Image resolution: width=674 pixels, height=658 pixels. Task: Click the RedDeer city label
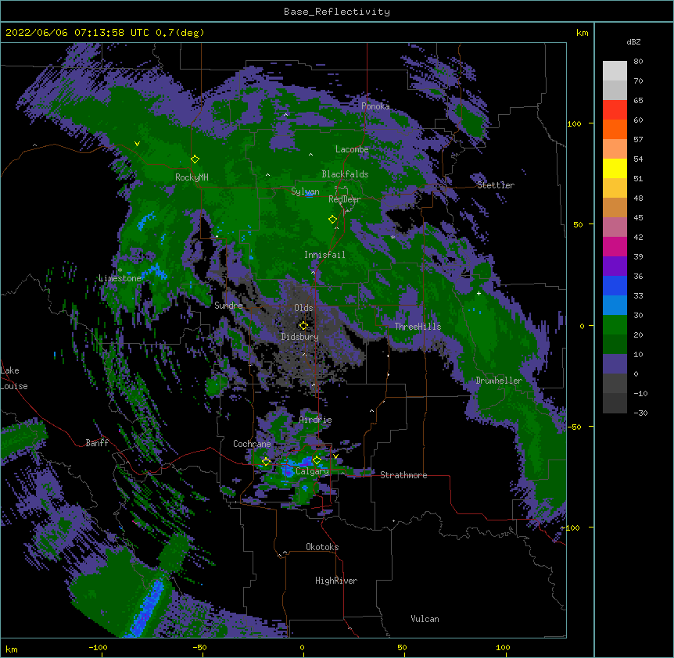coord(345,199)
